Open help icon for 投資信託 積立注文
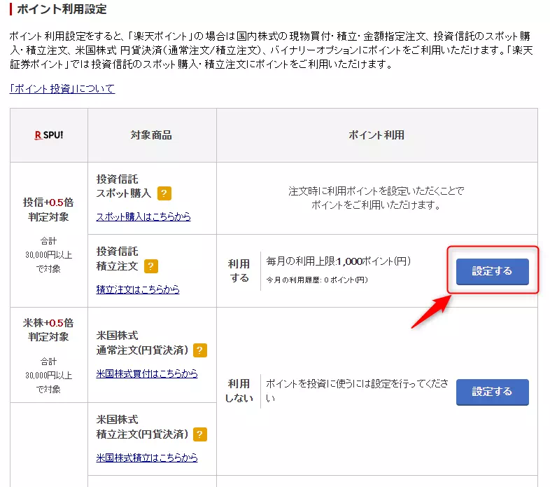550x487 pixels. tap(151, 266)
